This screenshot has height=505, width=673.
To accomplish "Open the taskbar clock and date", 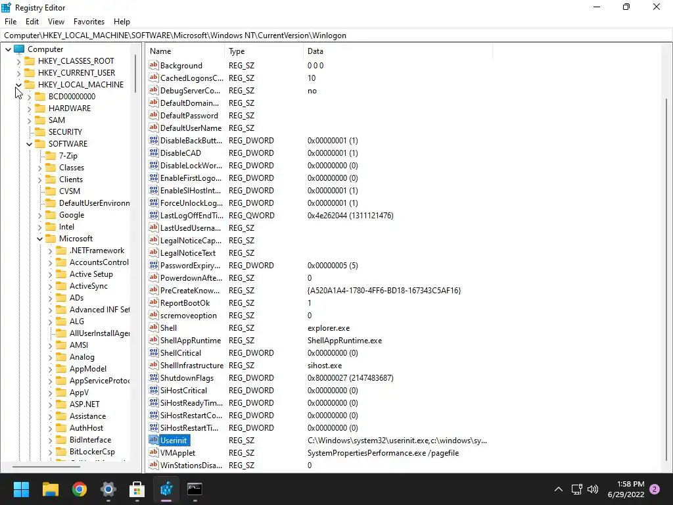I will (626, 489).
